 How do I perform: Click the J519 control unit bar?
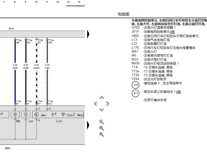(x=42, y=34)
